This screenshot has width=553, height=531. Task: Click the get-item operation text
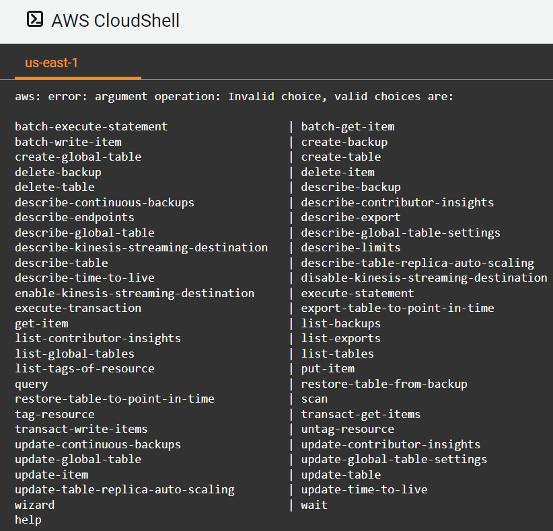[x=41, y=324]
